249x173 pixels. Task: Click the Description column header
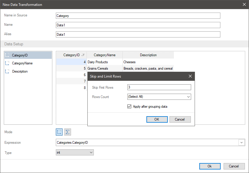click(148, 55)
